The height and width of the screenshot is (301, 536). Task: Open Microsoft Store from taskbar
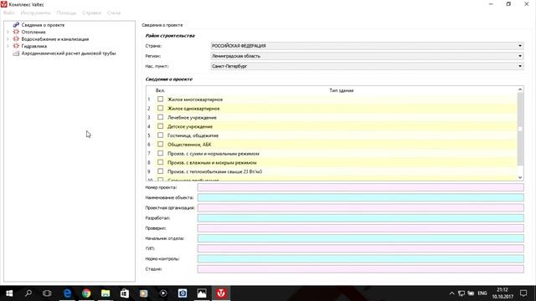tap(125, 293)
